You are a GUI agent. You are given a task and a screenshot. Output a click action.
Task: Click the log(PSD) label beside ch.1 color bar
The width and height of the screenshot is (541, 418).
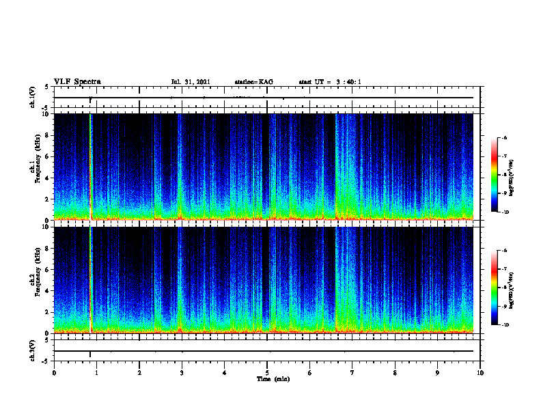pyautogui.click(x=511, y=178)
